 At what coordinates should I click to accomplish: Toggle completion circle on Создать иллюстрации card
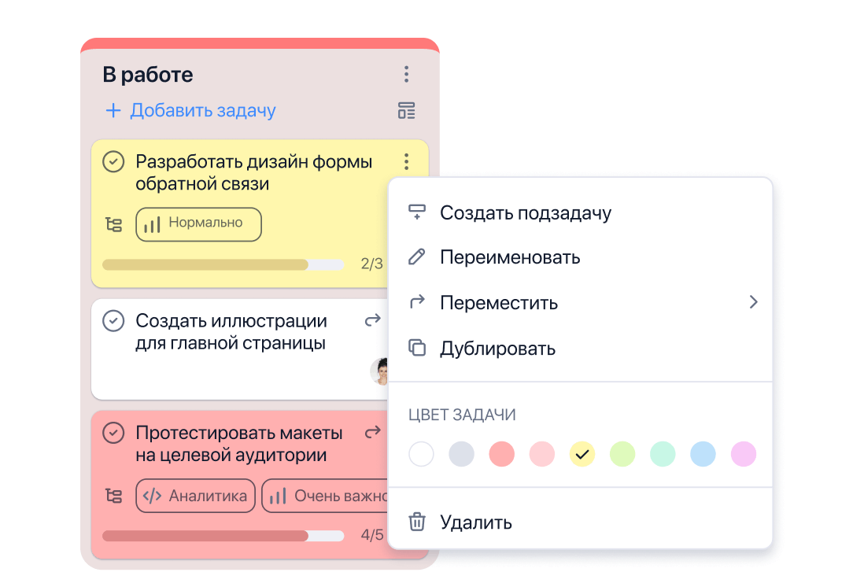(x=113, y=320)
